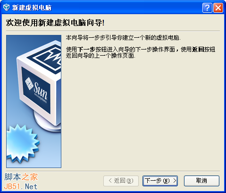226x193 pixels.
Task: Click the right chevron on the Next button
Action: coord(175,181)
